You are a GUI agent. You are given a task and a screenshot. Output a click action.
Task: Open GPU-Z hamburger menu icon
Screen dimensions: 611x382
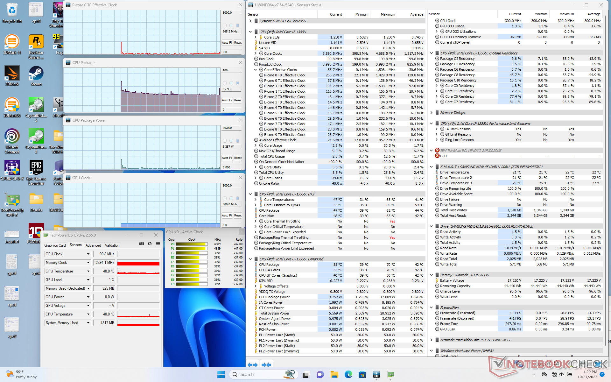pos(158,244)
